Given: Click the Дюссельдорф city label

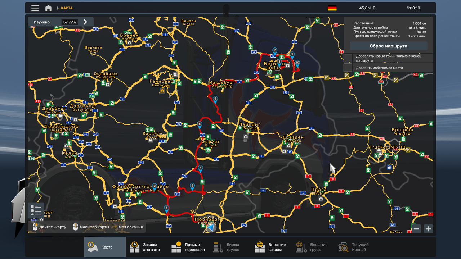Looking at the screenshot, I should click(61, 127).
